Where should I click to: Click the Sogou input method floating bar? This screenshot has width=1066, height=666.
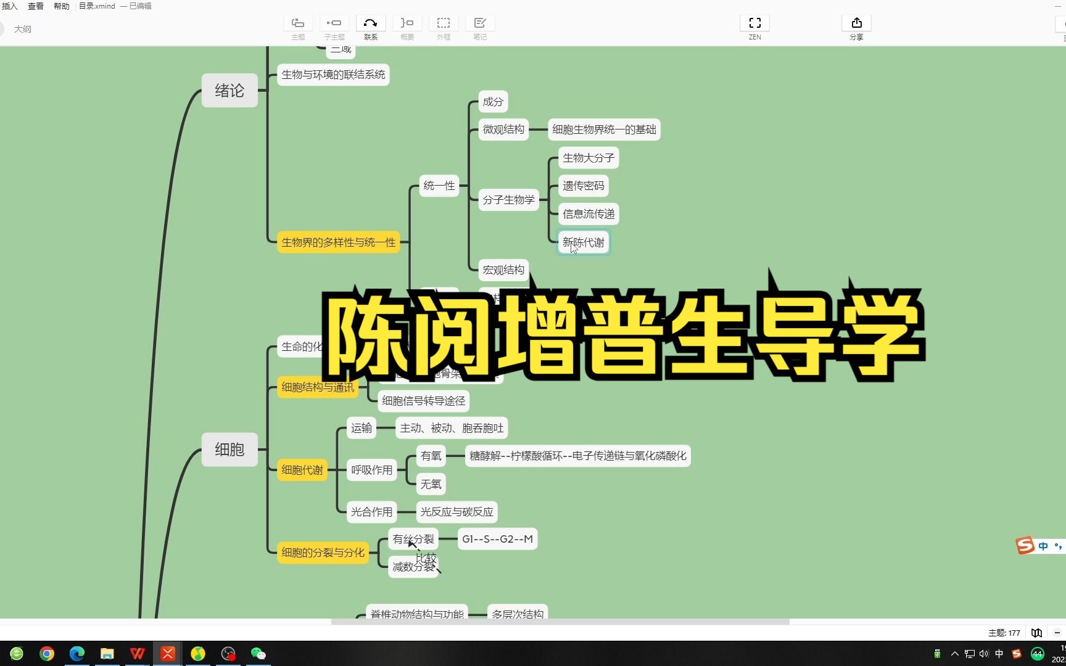pos(1040,546)
